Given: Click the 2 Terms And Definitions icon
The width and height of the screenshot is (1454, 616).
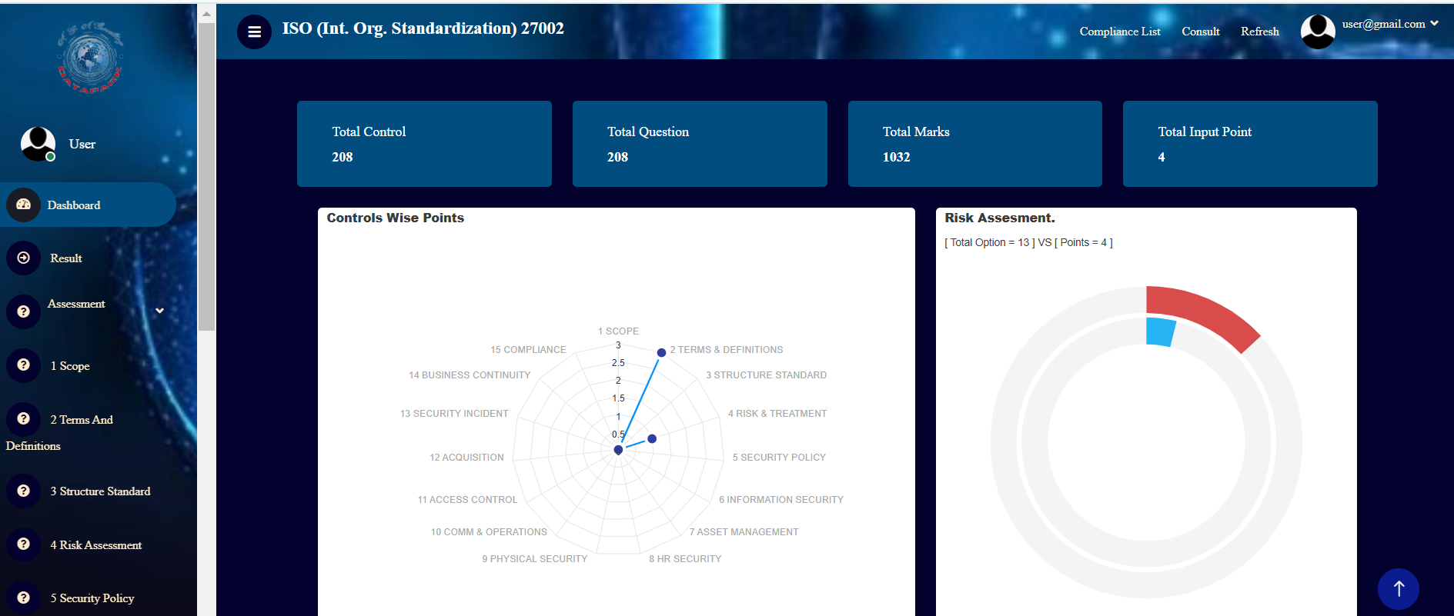Looking at the screenshot, I should click(x=23, y=419).
